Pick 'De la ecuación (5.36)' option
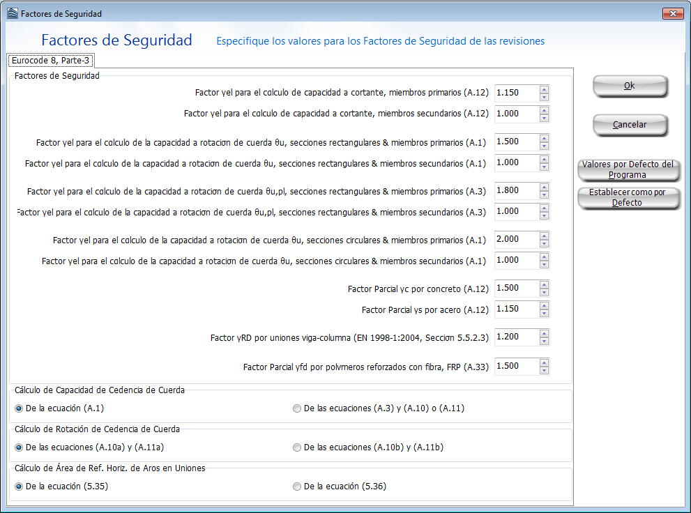This screenshot has height=513, width=691. pyautogui.click(x=298, y=487)
